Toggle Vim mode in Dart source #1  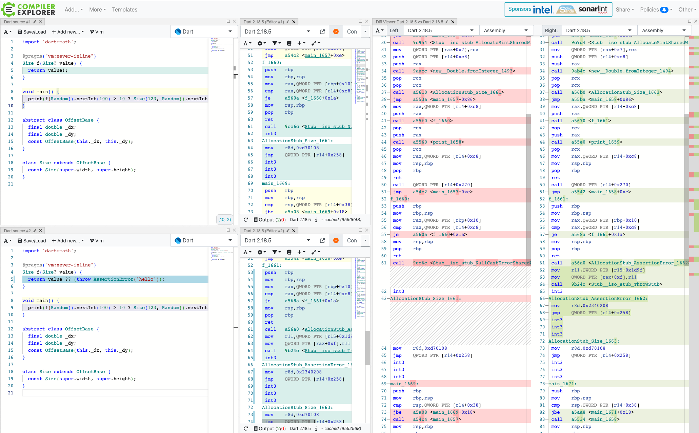(97, 32)
